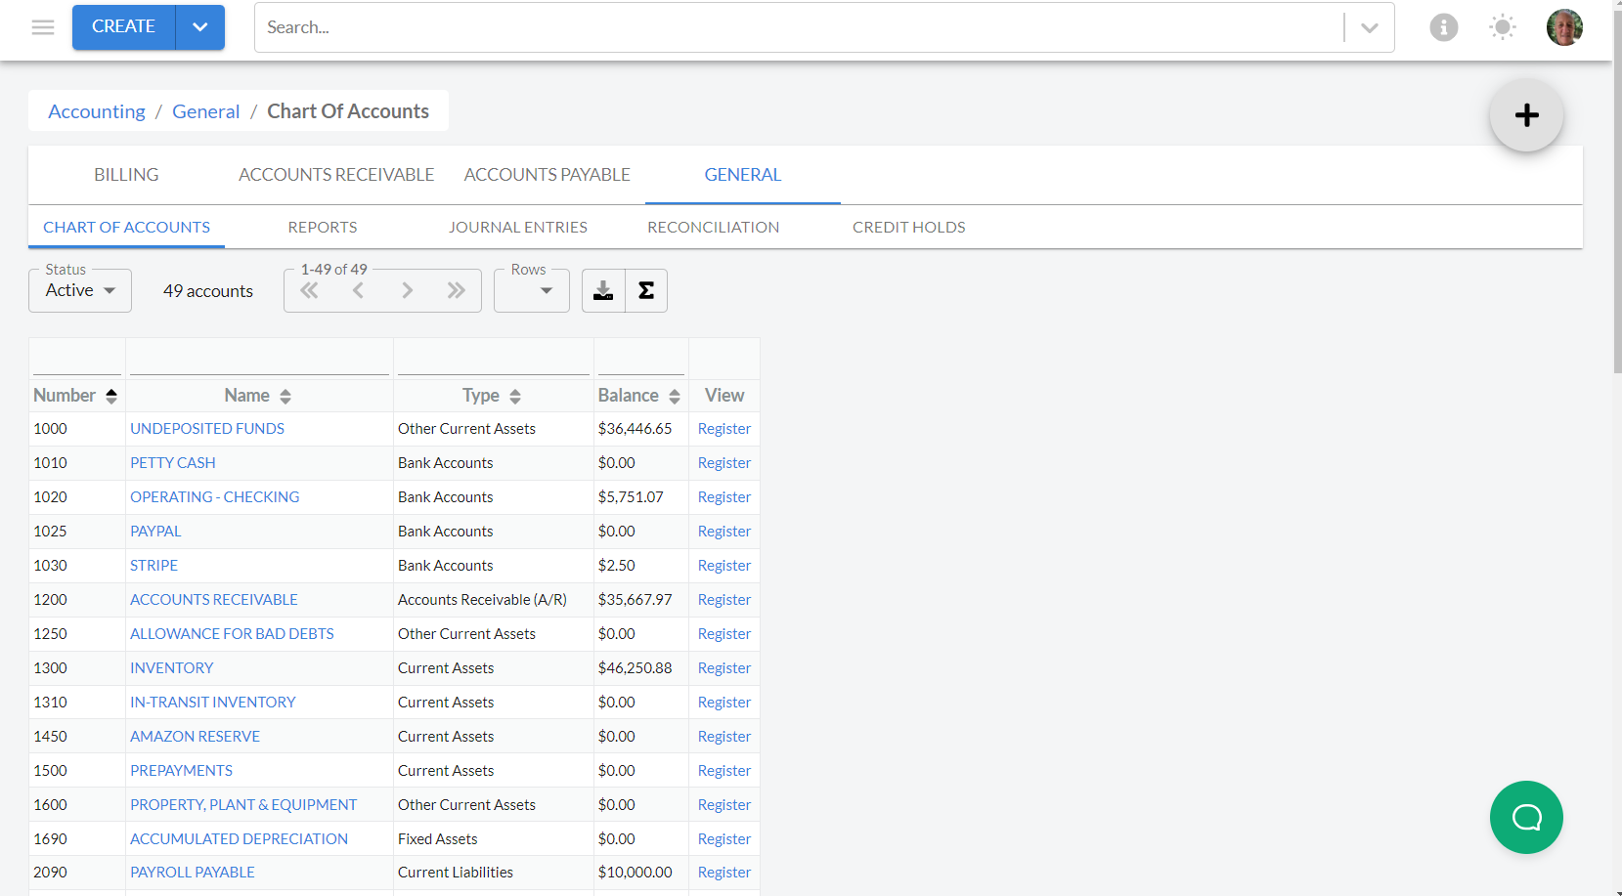Jump to the first page with the double-left chevron
1622x896 pixels.
pos(309,290)
